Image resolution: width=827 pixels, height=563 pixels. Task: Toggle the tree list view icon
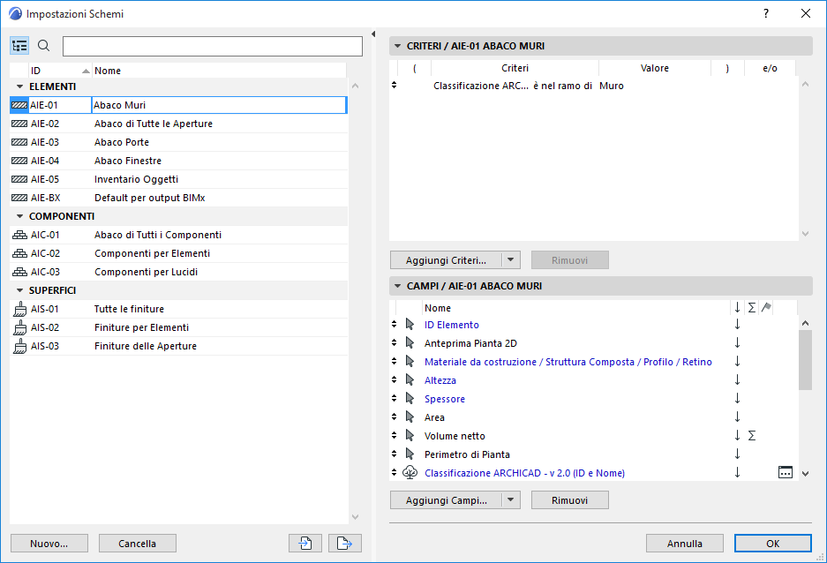coord(19,46)
